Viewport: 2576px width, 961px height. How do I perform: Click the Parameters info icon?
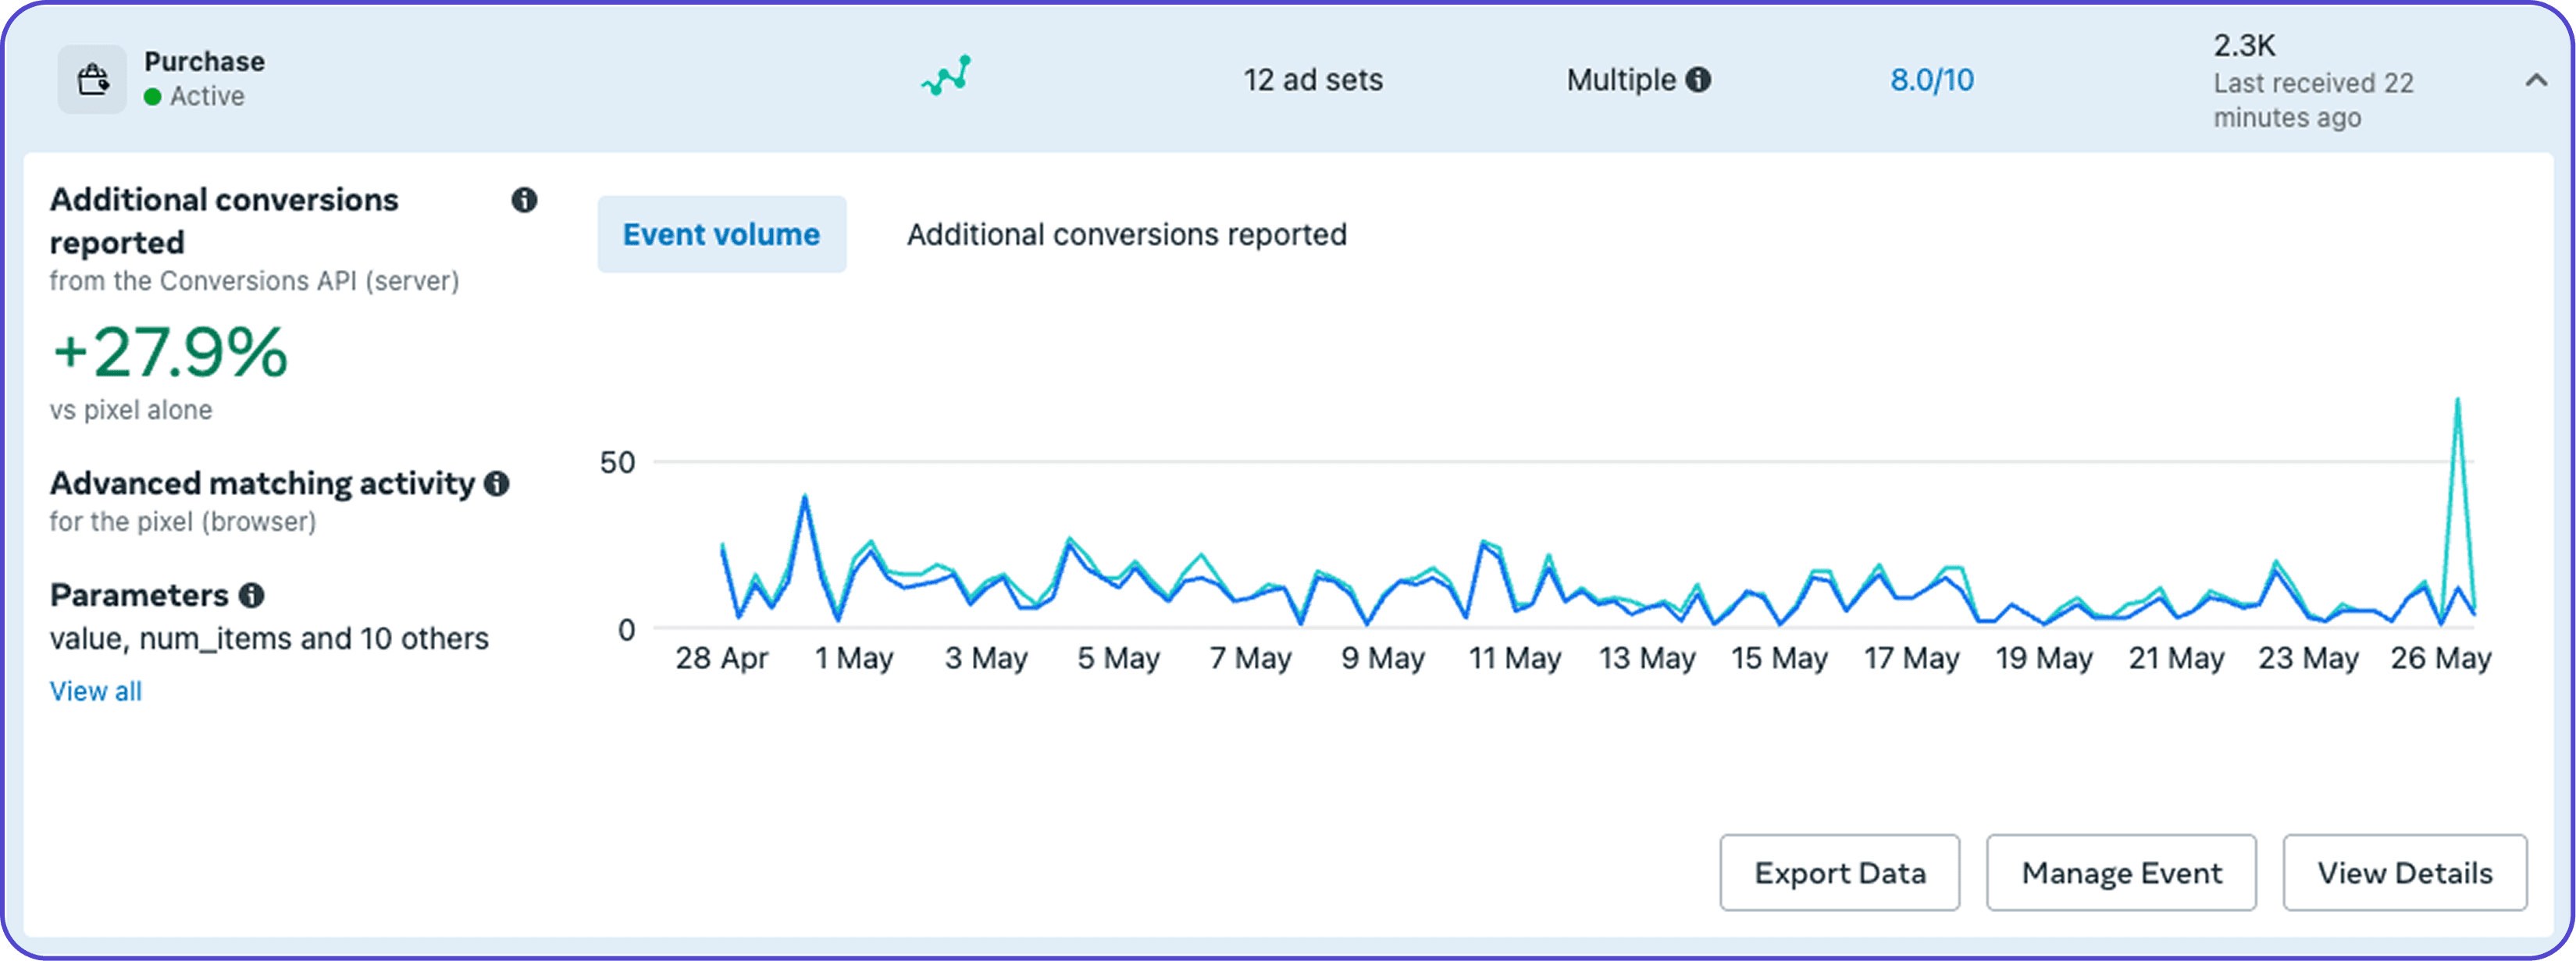(x=252, y=596)
